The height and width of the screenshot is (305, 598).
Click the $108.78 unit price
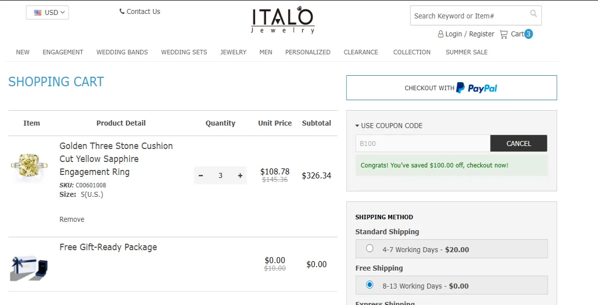[275, 171]
